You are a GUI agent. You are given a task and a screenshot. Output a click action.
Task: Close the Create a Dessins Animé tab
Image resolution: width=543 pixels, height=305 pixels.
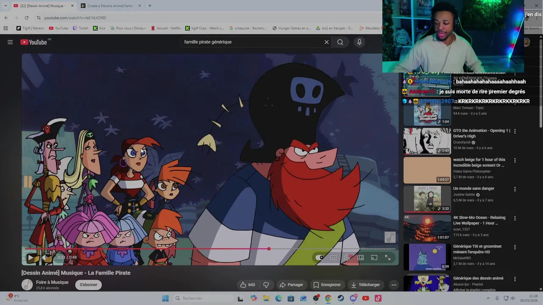(x=140, y=6)
